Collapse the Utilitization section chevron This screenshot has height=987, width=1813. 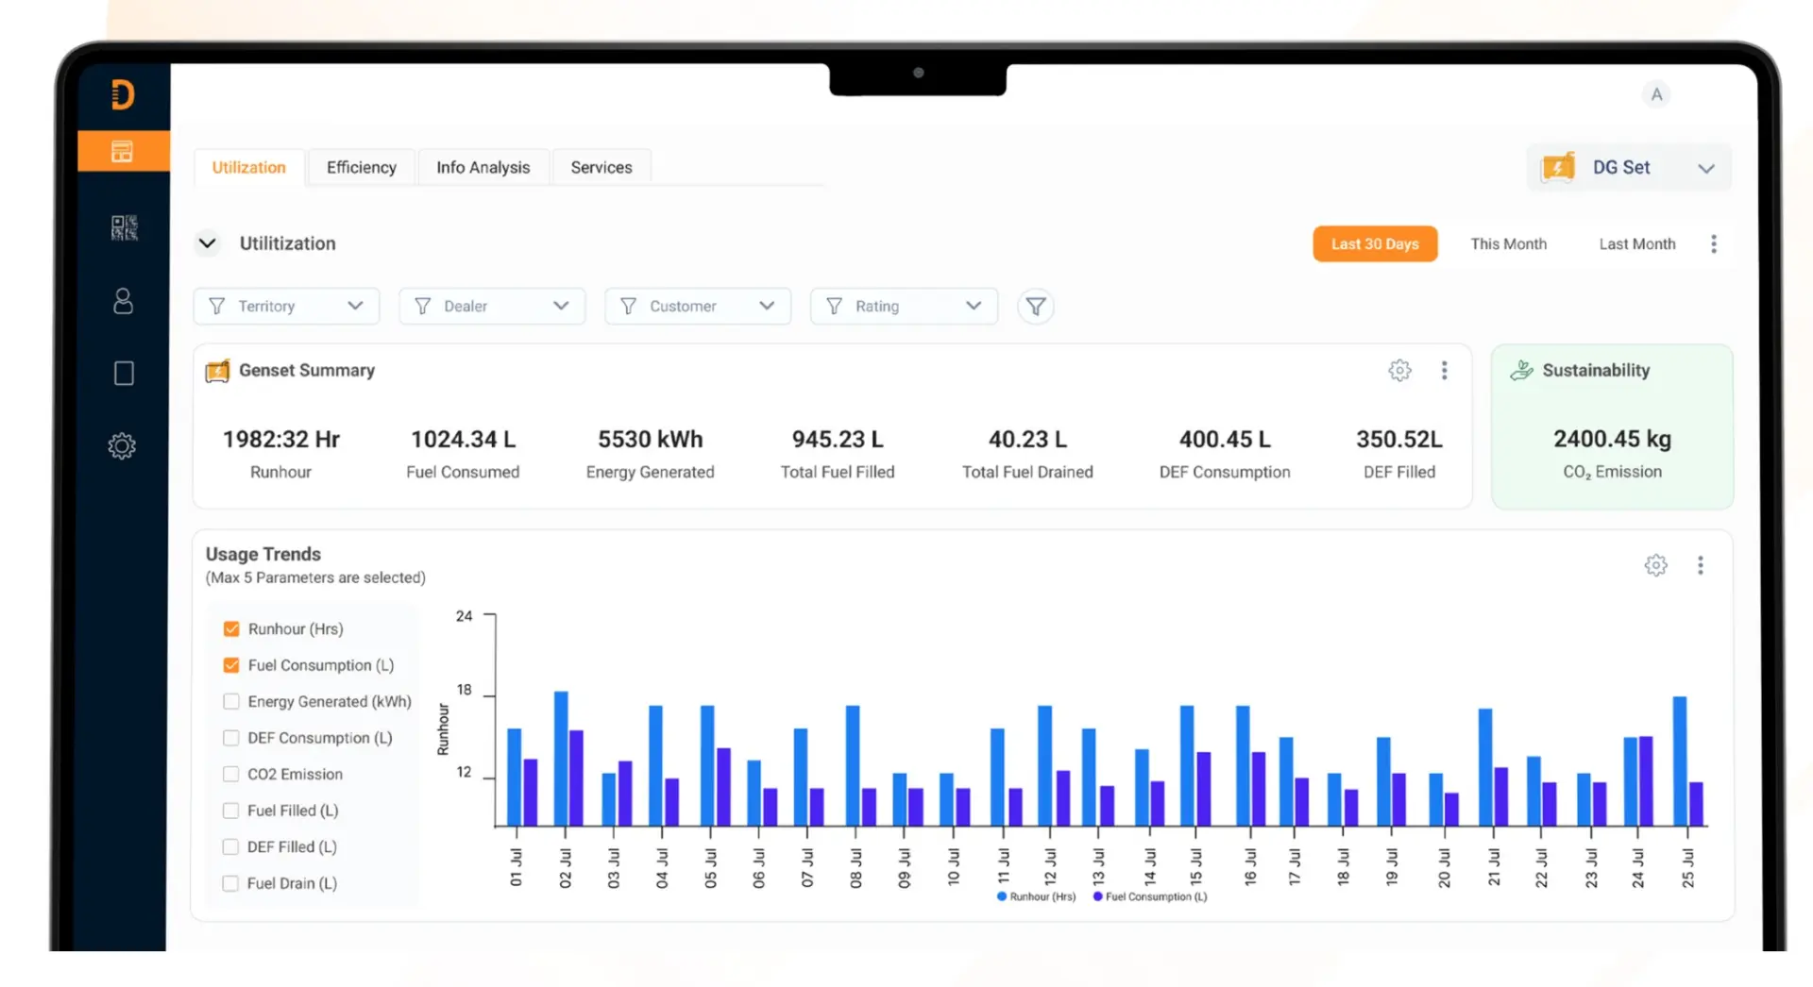click(x=207, y=243)
